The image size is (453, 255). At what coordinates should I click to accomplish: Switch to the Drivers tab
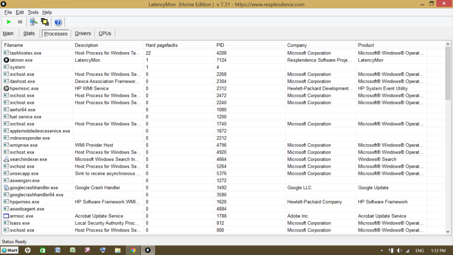tap(83, 34)
